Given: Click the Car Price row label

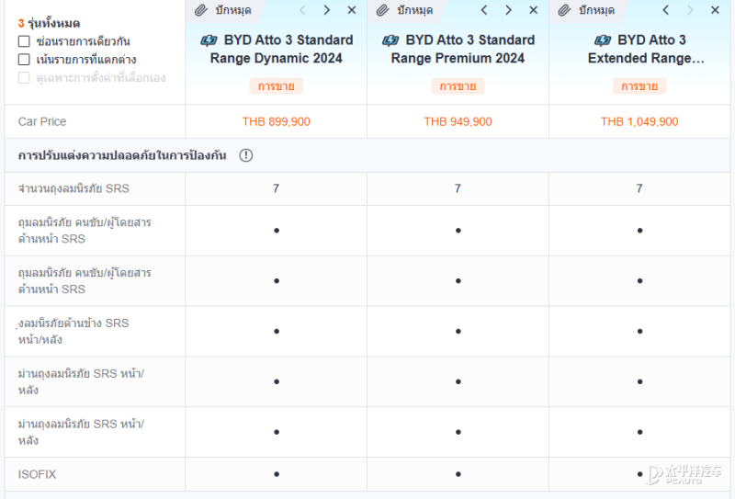Looking at the screenshot, I should pyautogui.click(x=42, y=122).
